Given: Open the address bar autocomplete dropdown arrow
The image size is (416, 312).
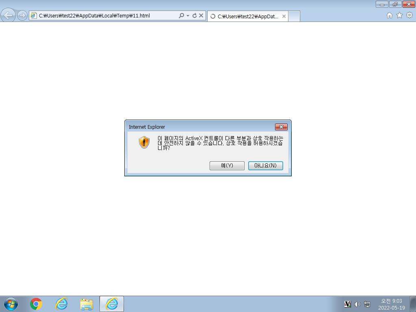Looking at the screenshot, I should pos(188,16).
